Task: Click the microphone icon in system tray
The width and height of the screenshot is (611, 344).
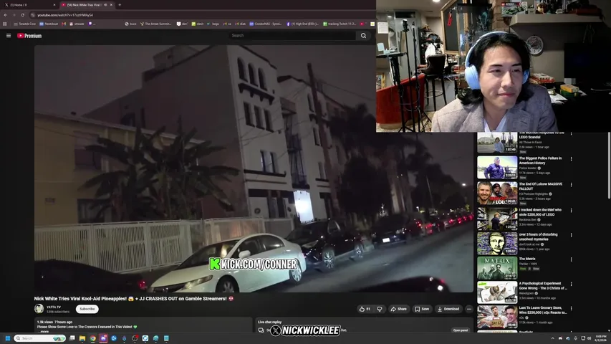Action: click(x=575, y=338)
